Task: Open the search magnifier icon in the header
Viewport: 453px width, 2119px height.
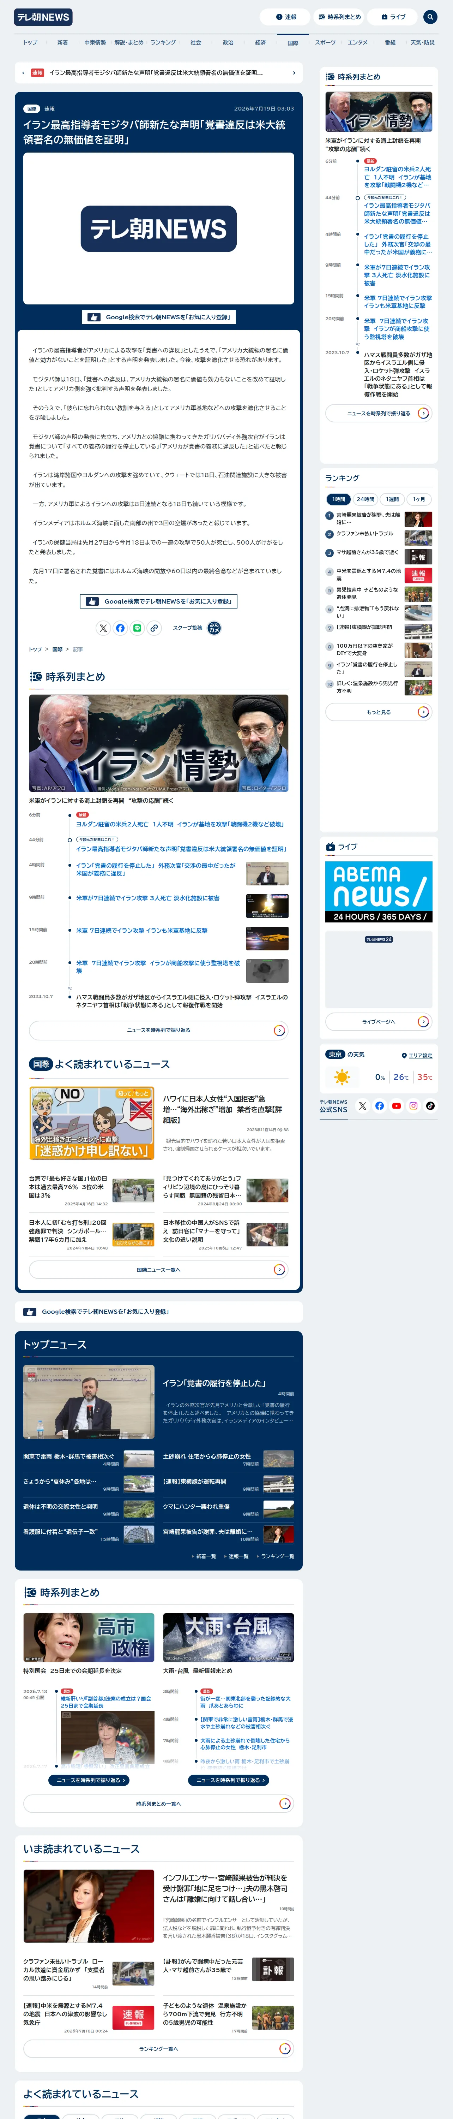Action: click(430, 17)
